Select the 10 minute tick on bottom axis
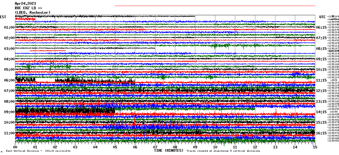339x155 pixels. point(215,147)
